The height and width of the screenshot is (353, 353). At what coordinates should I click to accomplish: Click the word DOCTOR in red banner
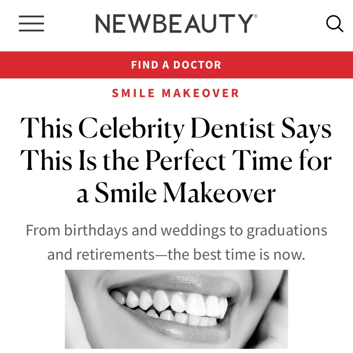click(x=197, y=65)
